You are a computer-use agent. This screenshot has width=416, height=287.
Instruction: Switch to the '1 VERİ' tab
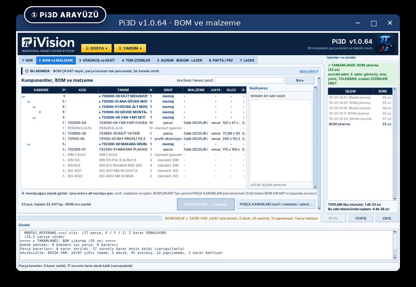click(x=27, y=61)
